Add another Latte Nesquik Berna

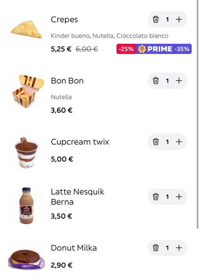(x=179, y=196)
